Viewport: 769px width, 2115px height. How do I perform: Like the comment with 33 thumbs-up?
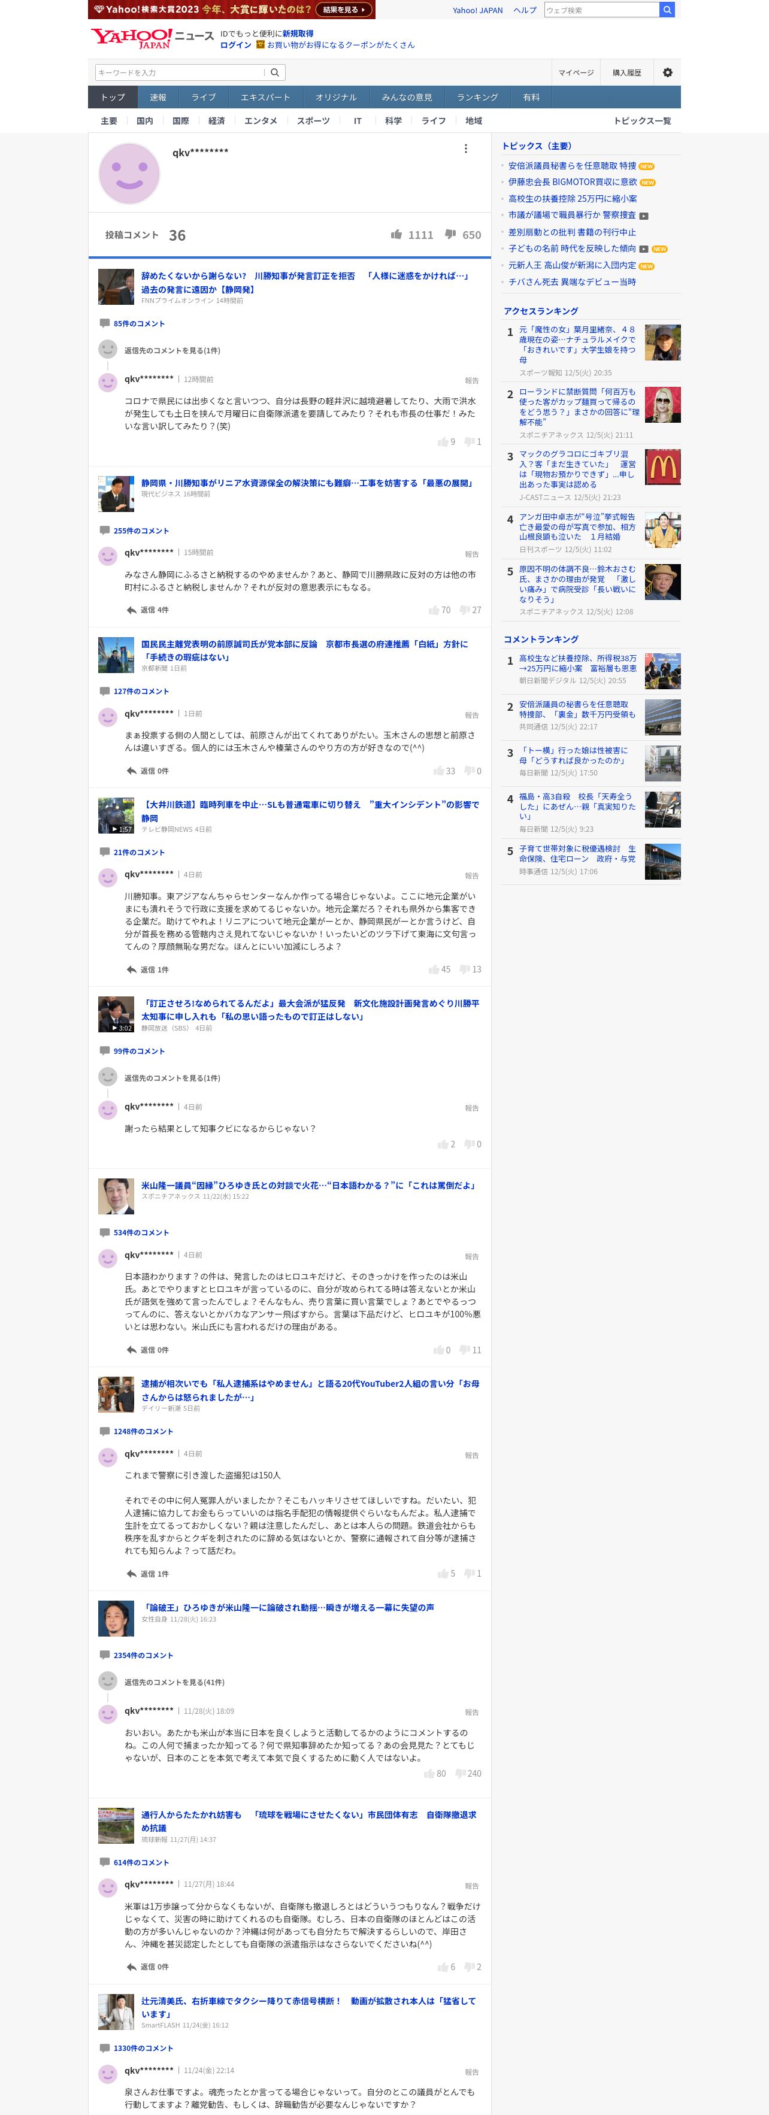439,771
